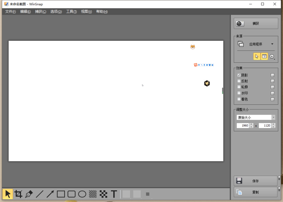Activate the Pixelate checkerboard tool

[x=103, y=194]
